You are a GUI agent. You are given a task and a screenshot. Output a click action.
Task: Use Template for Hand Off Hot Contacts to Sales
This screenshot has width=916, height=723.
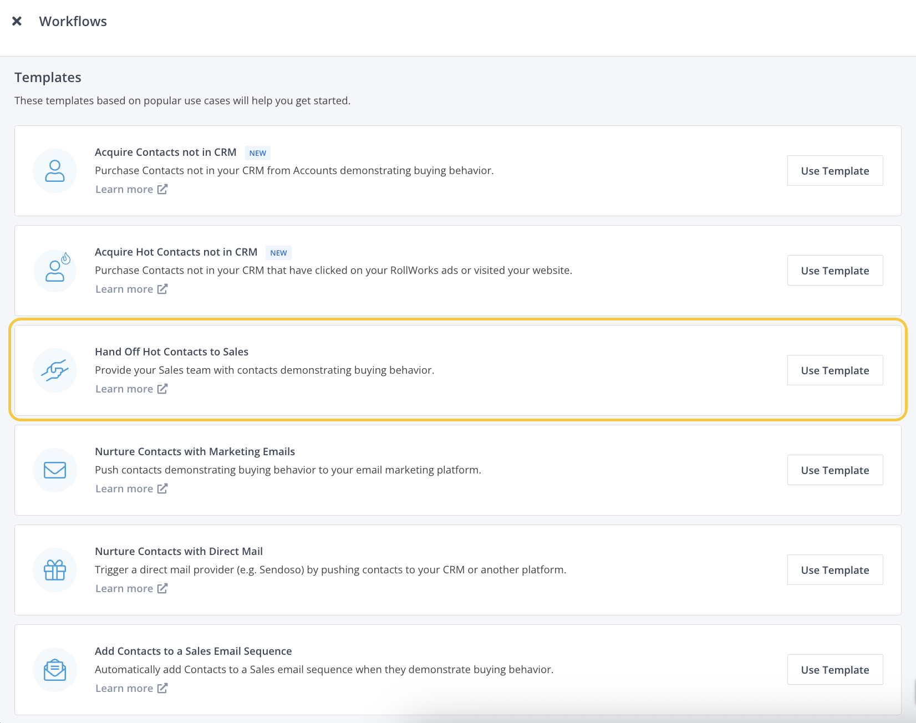(x=834, y=370)
